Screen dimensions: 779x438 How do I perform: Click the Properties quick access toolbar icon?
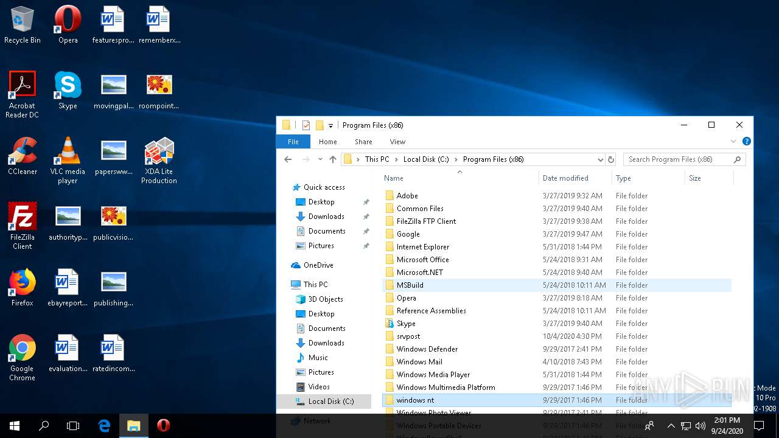(x=306, y=125)
